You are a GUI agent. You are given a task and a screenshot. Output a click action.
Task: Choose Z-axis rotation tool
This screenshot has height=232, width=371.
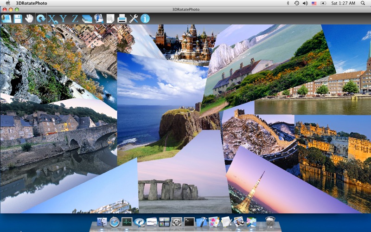[75, 19]
